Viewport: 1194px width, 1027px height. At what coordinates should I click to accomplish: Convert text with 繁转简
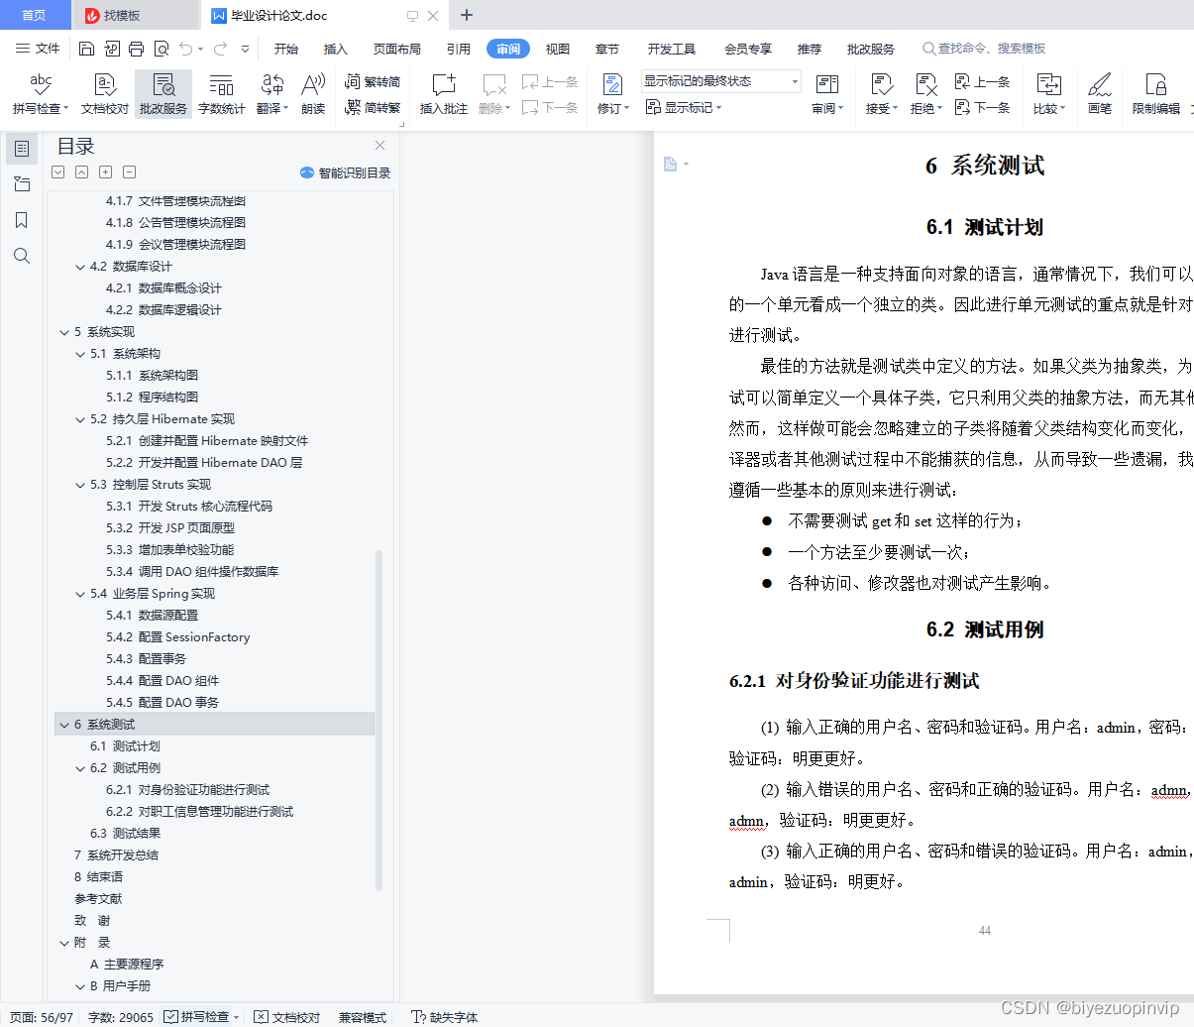click(x=373, y=82)
